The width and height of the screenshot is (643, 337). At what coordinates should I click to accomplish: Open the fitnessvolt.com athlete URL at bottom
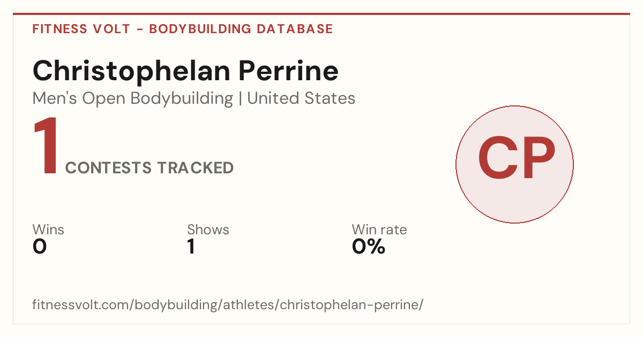pyautogui.click(x=228, y=305)
